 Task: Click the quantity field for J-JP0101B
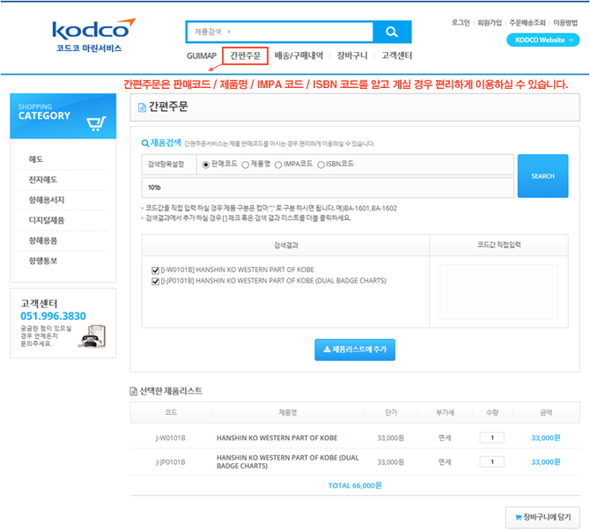coord(491,461)
